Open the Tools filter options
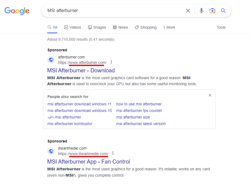The image size is (250, 184). click(x=221, y=27)
